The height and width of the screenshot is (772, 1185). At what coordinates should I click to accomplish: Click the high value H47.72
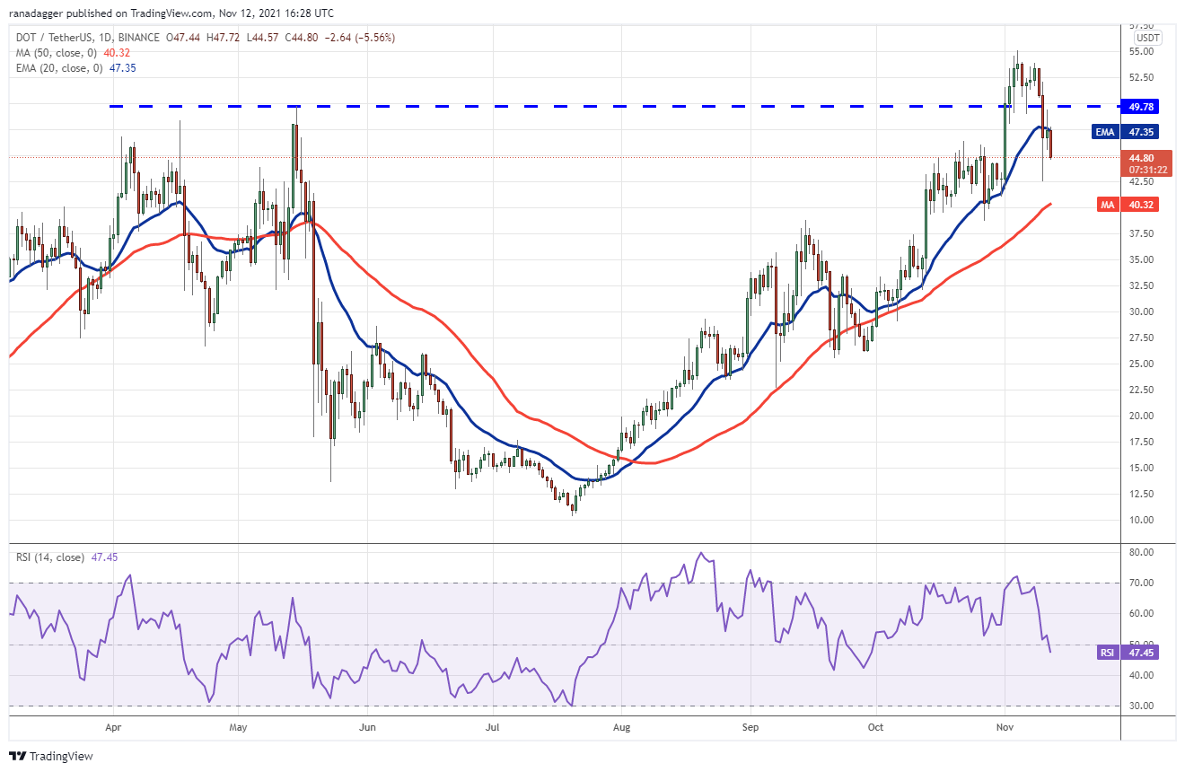[223, 38]
